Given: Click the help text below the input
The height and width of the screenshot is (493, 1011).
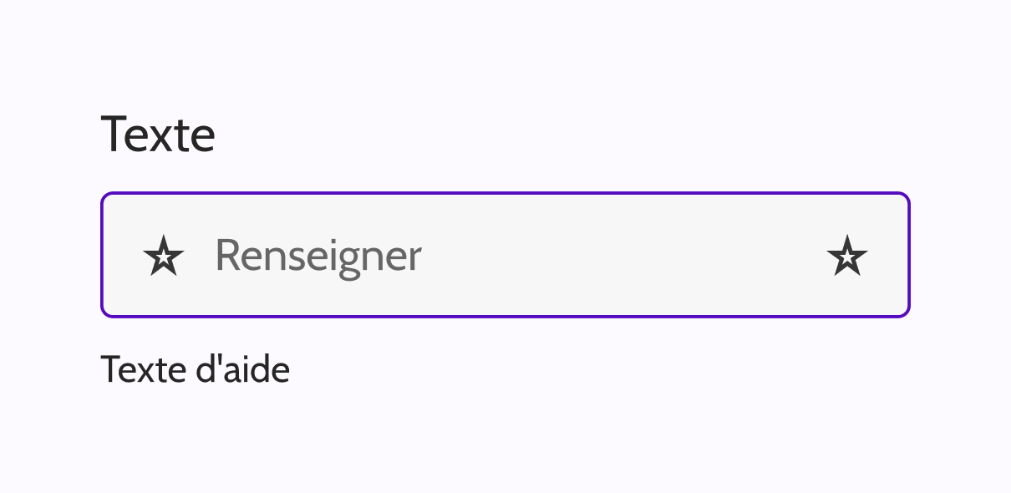Looking at the screenshot, I should pos(195,369).
